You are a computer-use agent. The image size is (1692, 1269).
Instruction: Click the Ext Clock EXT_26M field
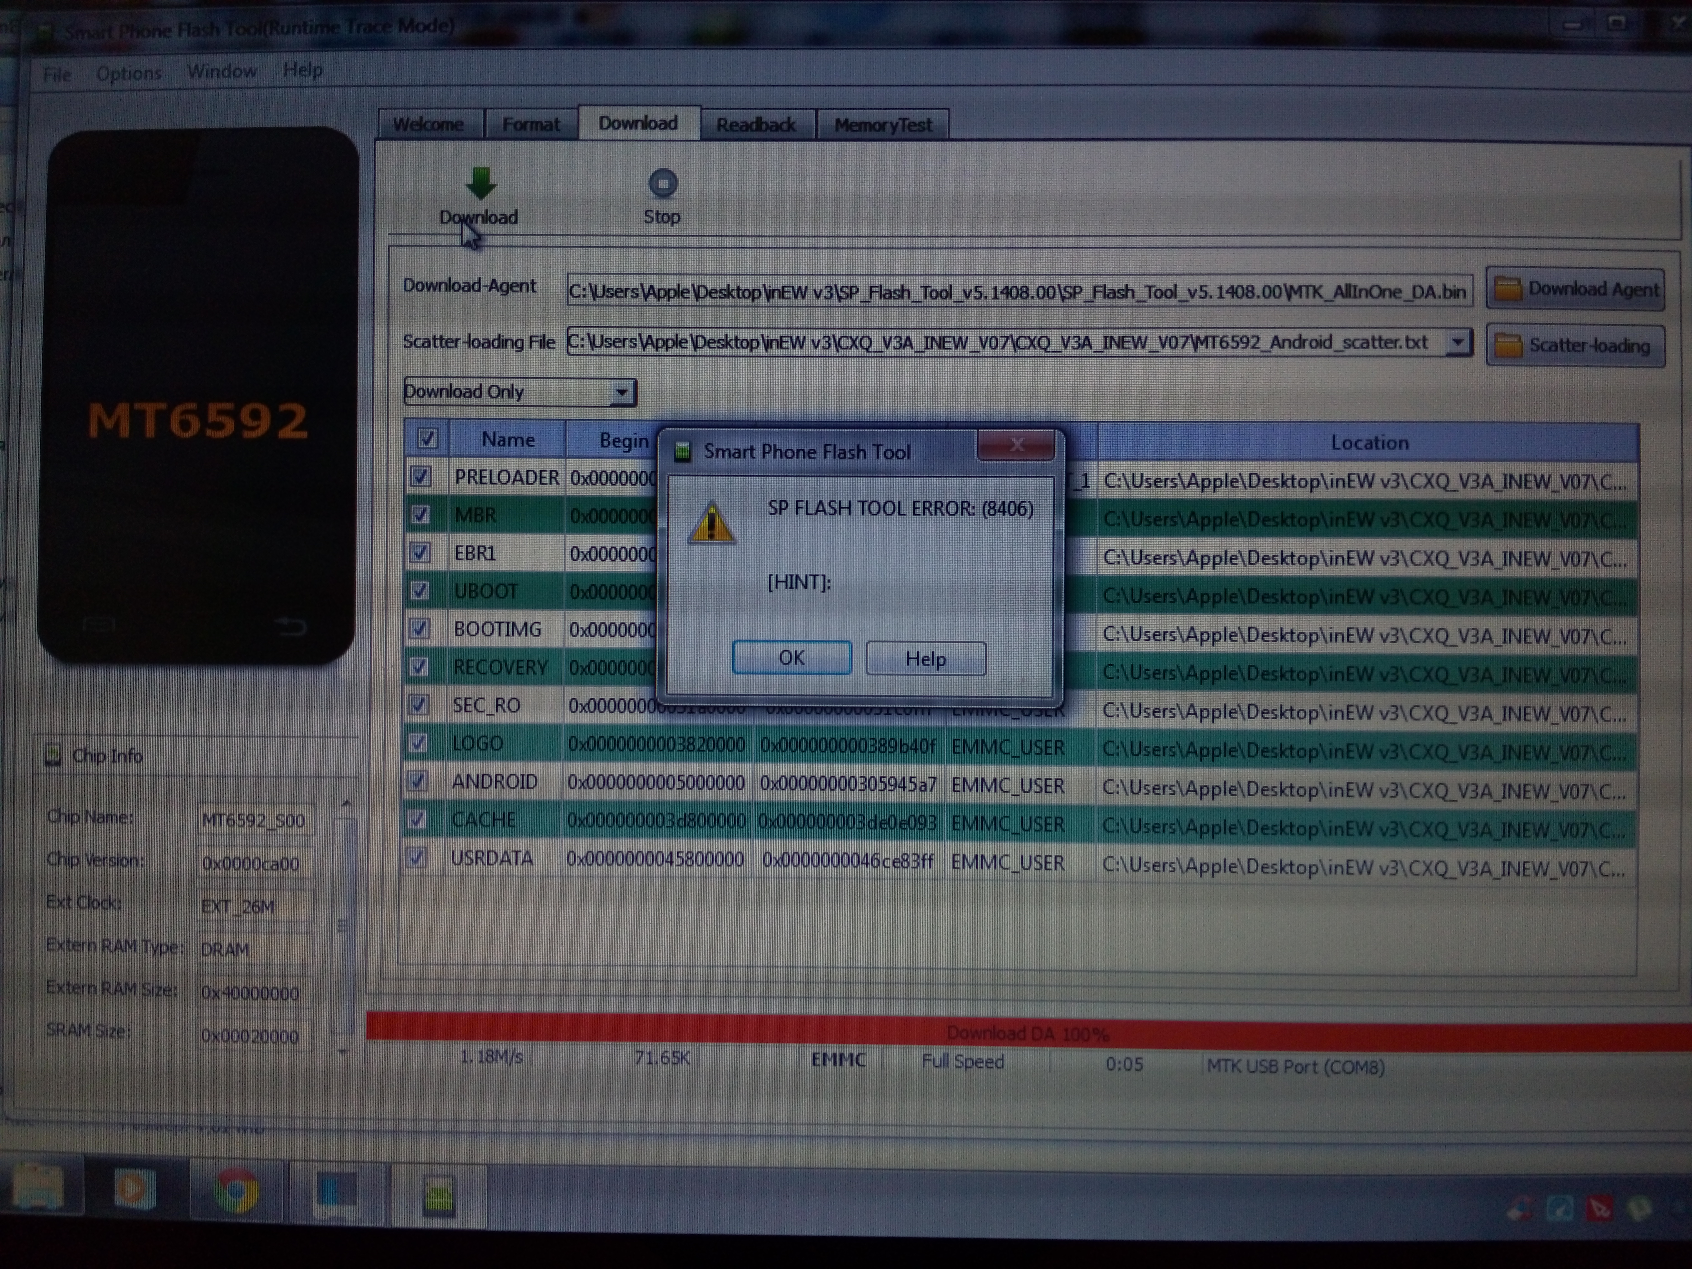tap(255, 906)
